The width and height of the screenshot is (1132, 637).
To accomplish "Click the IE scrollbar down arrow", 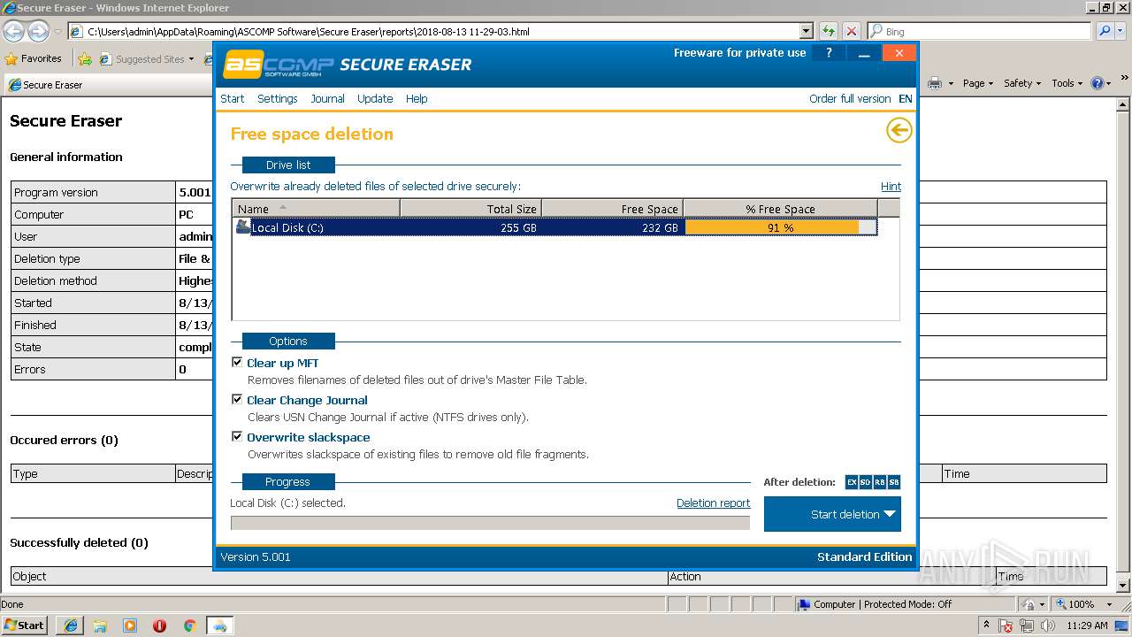I will (1124, 586).
